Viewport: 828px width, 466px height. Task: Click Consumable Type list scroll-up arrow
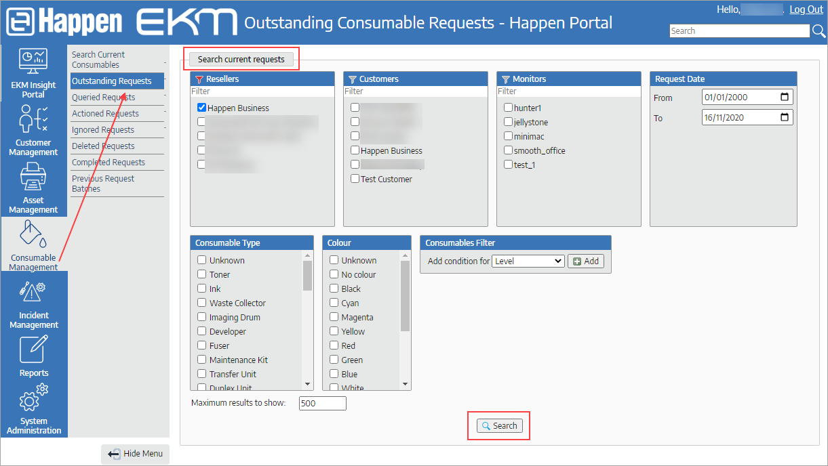pos(308,256)
